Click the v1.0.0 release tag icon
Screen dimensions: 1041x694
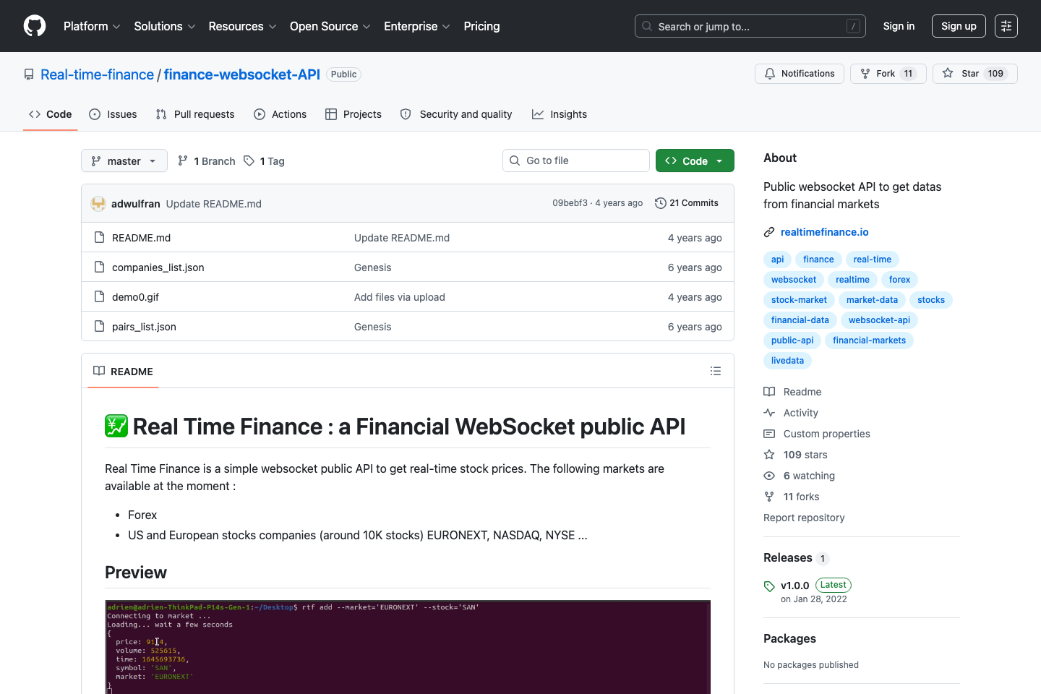click(x=769, y=585)
